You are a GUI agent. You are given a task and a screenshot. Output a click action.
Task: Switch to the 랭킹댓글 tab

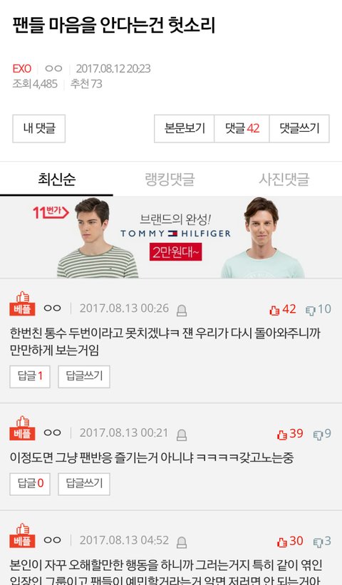170,180
